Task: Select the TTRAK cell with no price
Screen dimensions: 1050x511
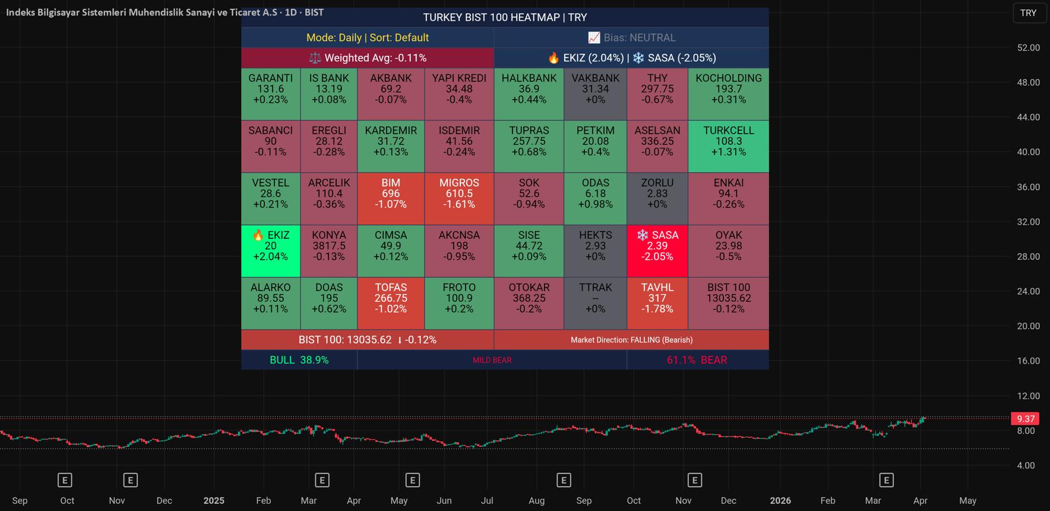Action: pyautogui.click(x=596, y=304)
